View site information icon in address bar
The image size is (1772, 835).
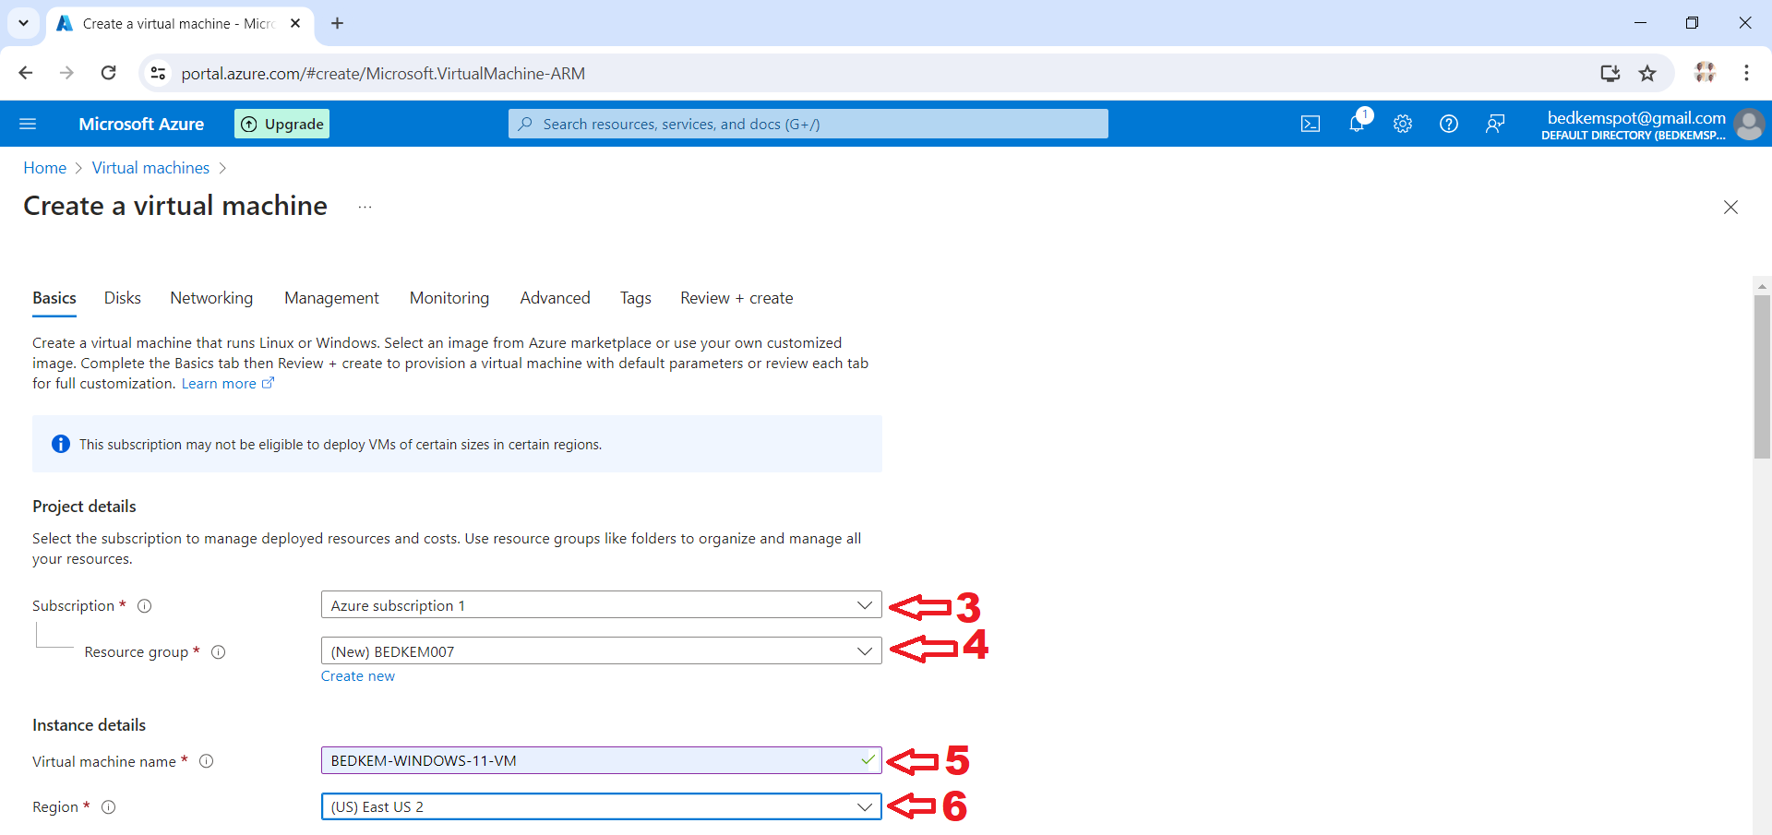pyautogui.click(x=159, y=73)
